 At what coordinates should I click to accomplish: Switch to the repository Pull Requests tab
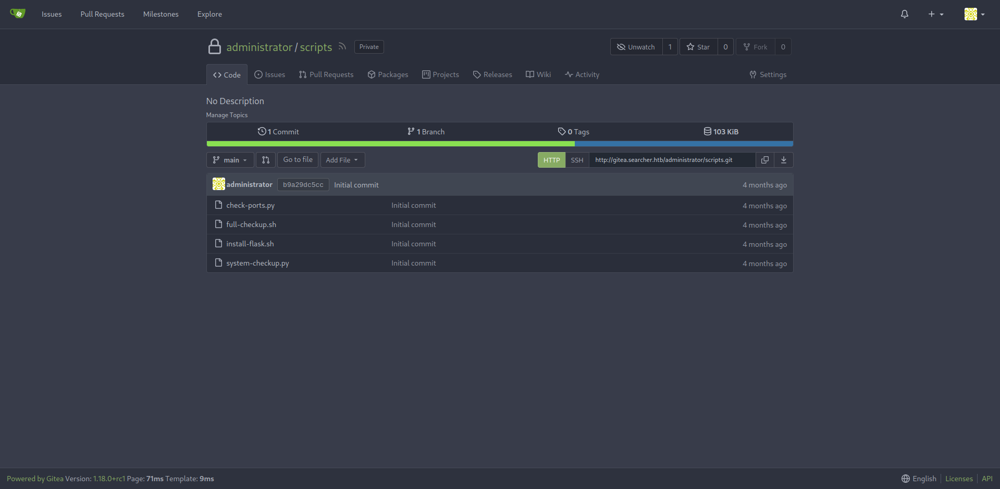pos(326,74)
